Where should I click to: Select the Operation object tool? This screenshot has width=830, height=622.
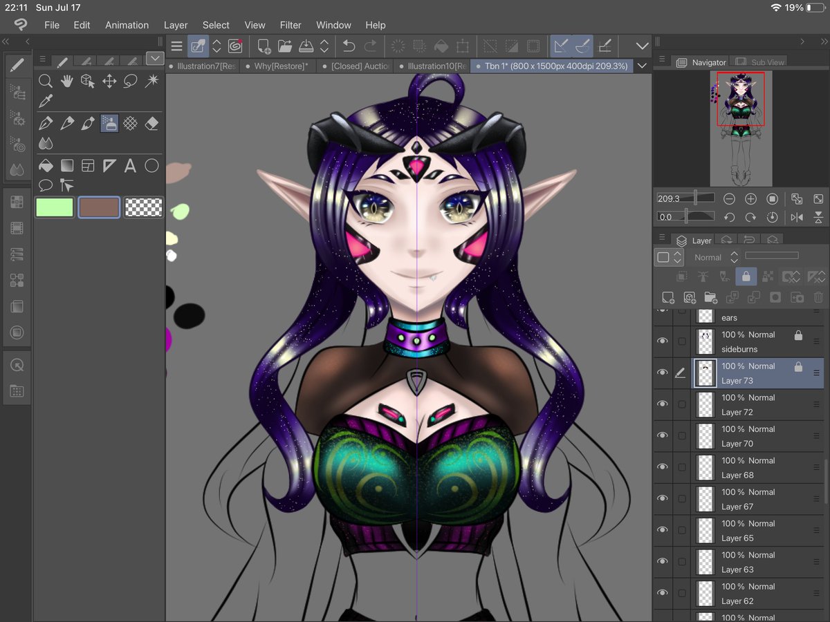(88, 81)
